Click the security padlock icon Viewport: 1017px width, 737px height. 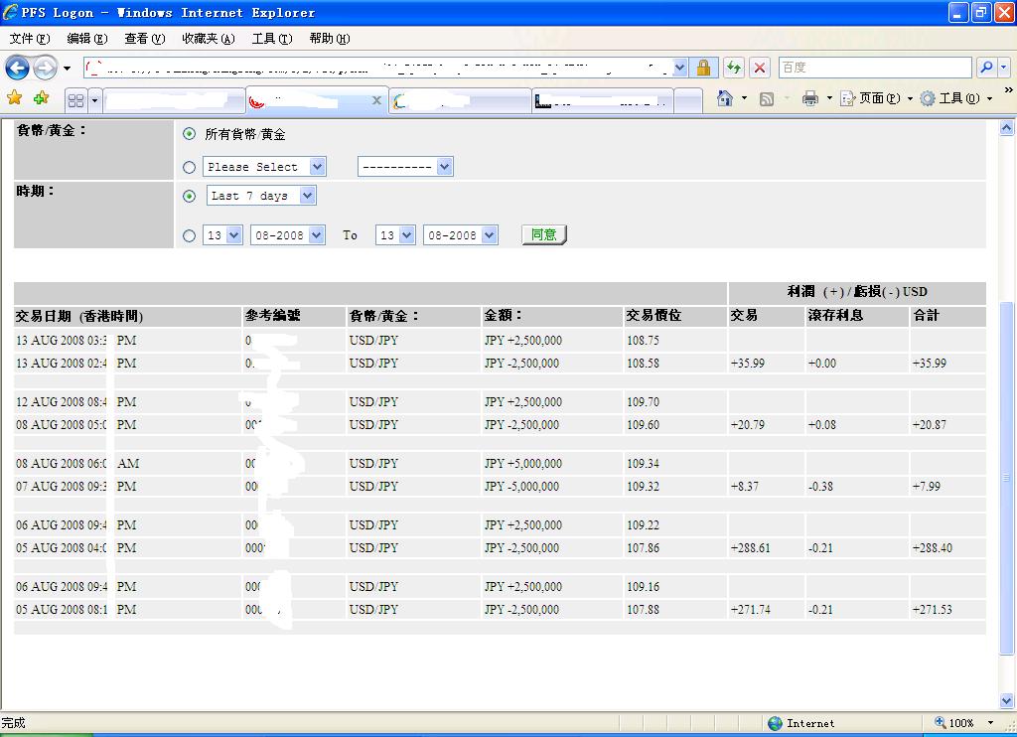[703, 68]
